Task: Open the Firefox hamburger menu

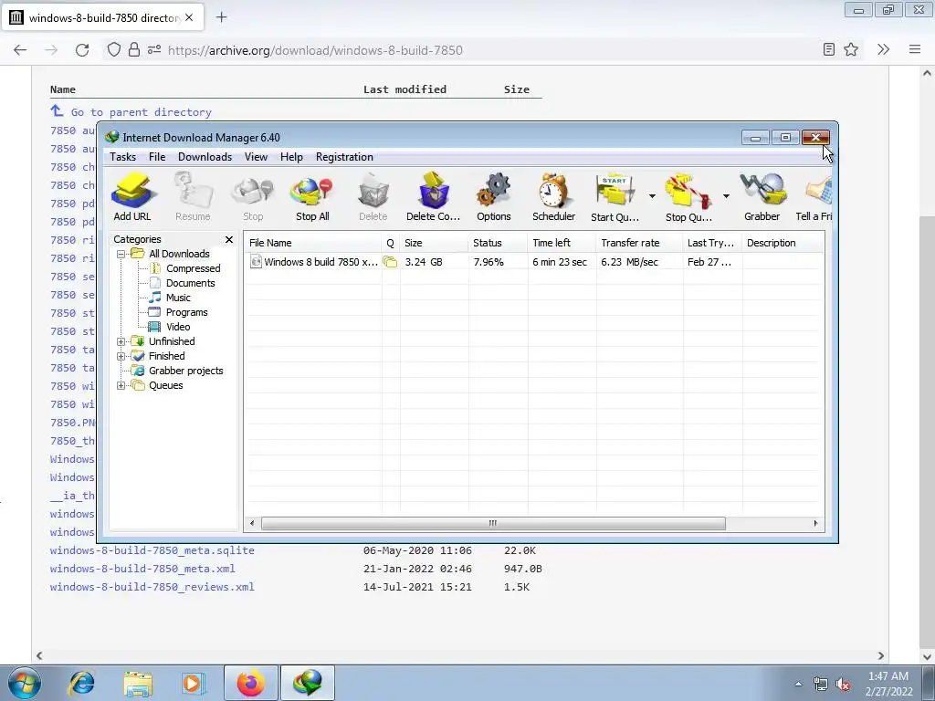Action: 915,50
